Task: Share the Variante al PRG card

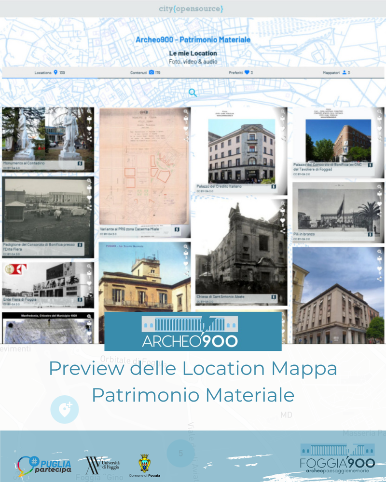Action: click(186, 139)
